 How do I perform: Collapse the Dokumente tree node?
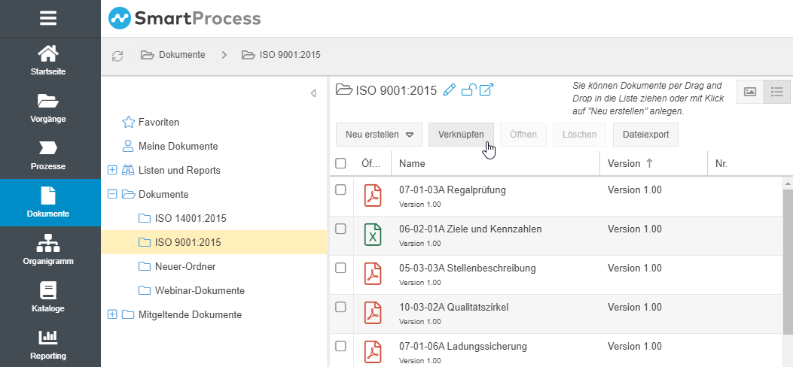point(113,194)
